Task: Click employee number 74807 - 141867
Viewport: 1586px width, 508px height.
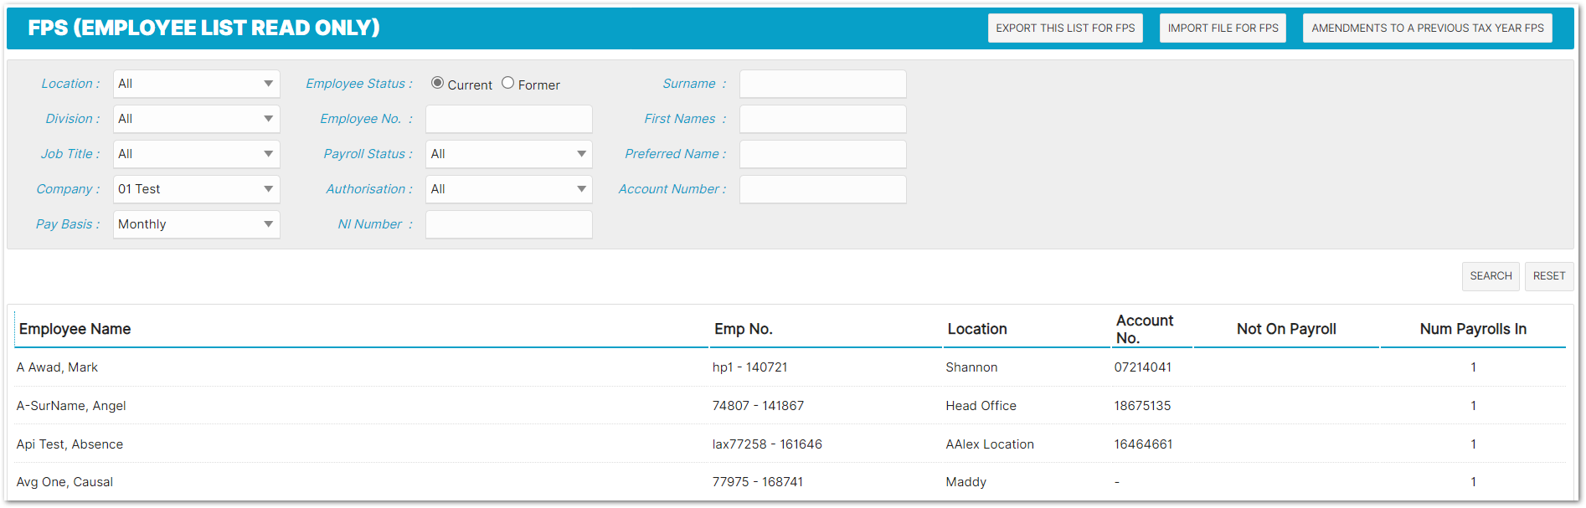Action: [x=758, y=406]
